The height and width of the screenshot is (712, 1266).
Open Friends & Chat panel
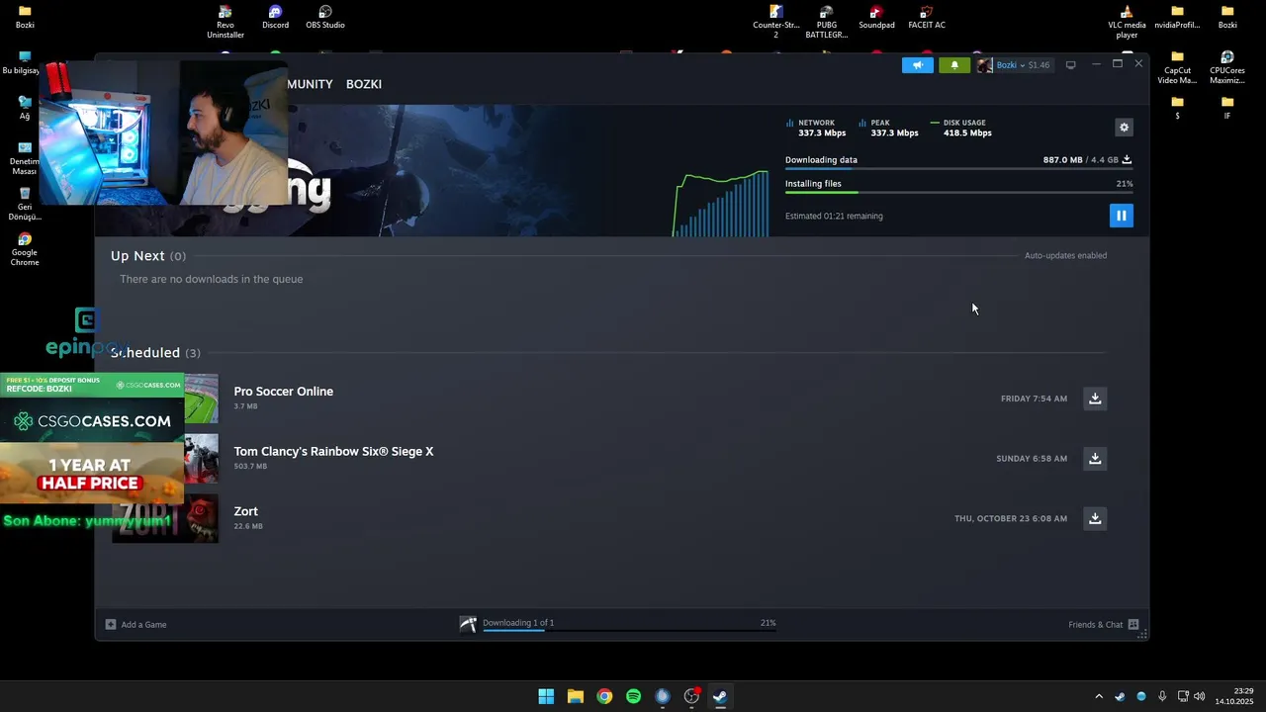[x=1104, y=624]
